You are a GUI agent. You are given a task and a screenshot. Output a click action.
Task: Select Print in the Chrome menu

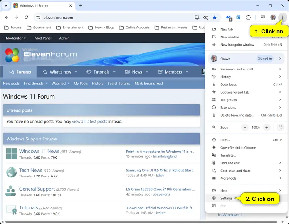247,140
